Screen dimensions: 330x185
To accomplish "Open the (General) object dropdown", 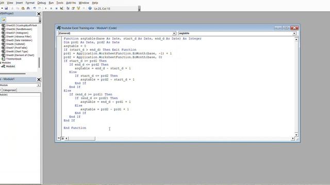I will click(x=174, y=33).
